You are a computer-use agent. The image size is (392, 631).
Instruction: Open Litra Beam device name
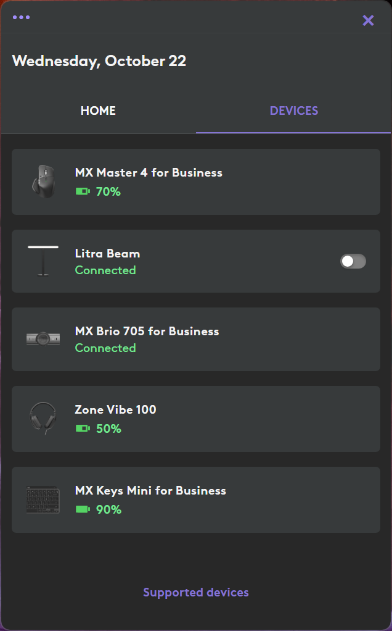[107, 254]
